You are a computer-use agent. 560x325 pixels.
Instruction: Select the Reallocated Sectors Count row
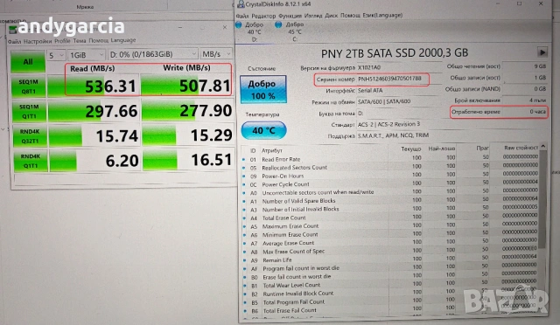tap(390, 168)
